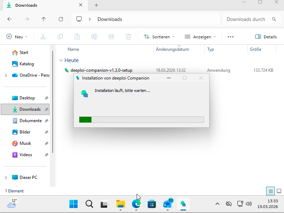Click the rename icon in toolbar
The width and height of the screenshot is (284, 213).
tap(94, 37)
